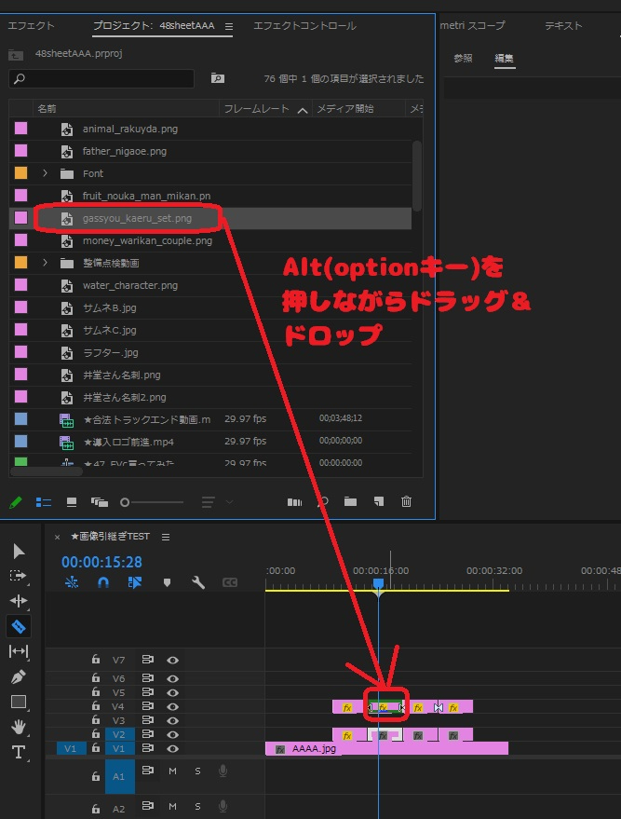The image size is (621, 819).
Task: Toggle linked selection in timeline
Action: [135, 581]
